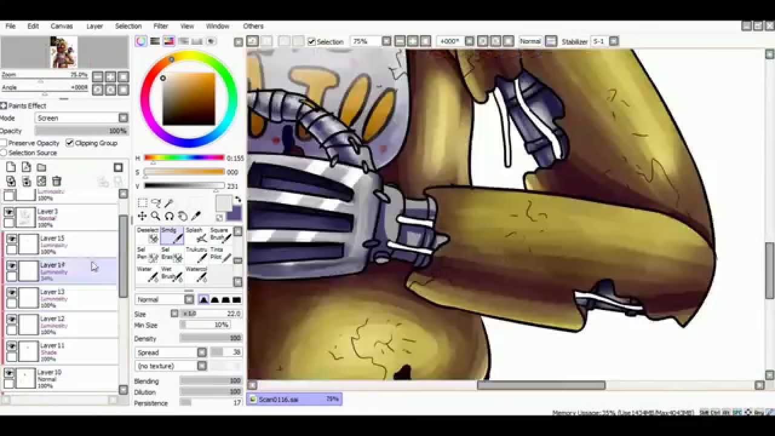Open the (no texture) dropdown
775x436 pixels.
click(x=171, y=366)
